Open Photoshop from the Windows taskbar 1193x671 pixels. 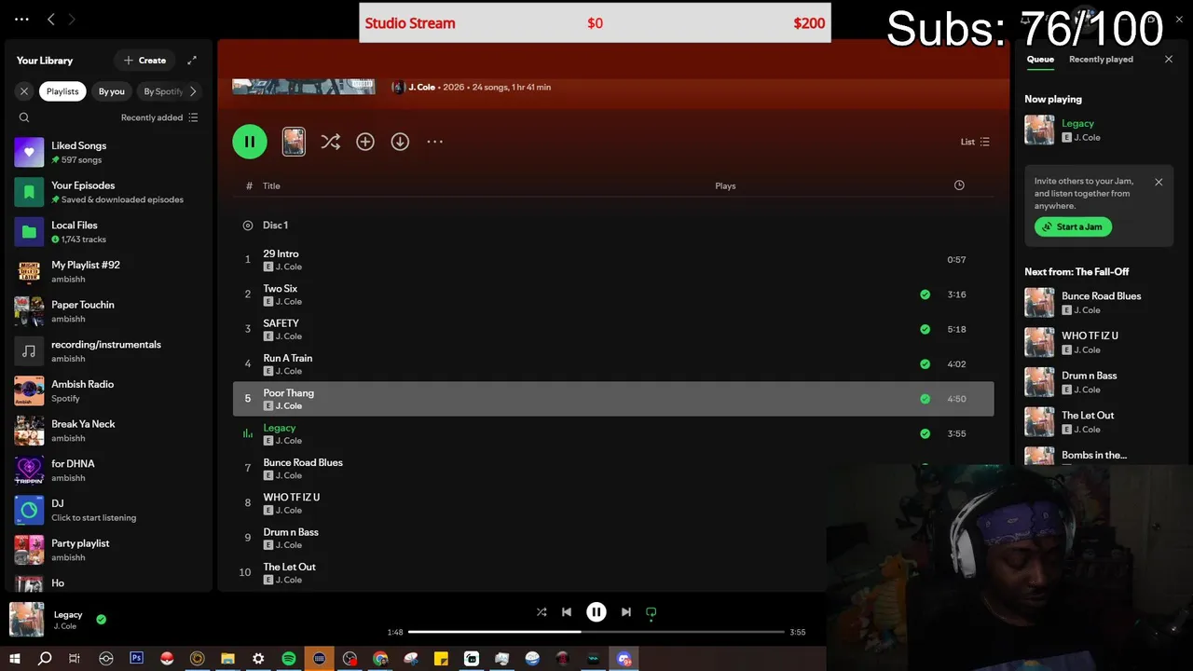coord(136,659)
